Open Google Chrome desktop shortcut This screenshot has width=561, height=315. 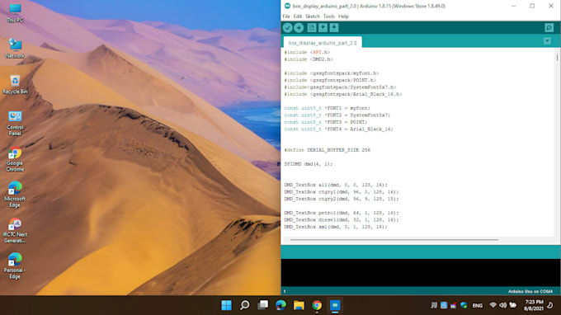point(15,159)
